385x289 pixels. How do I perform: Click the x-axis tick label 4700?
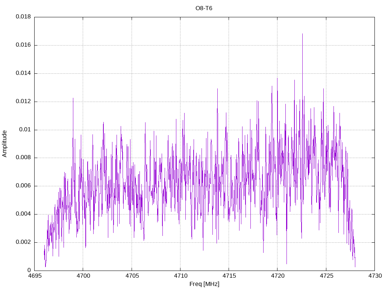tap(83, 276)
